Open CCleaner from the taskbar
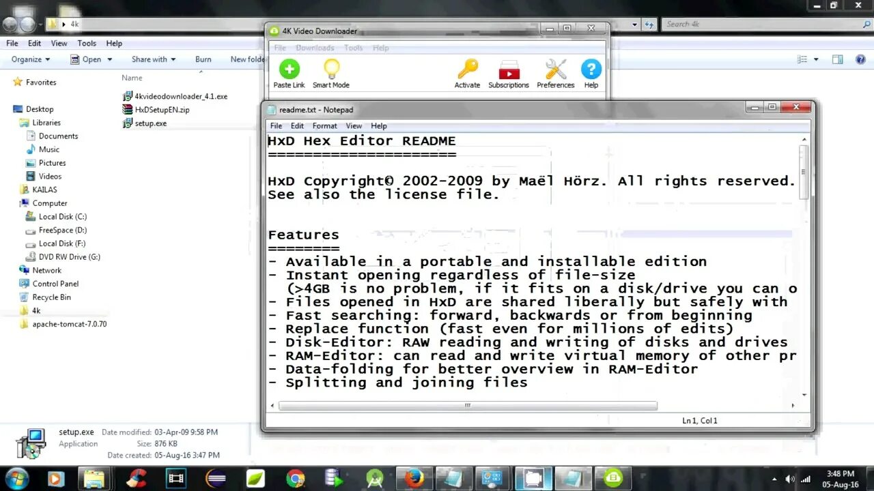The width and height of the screenshot is (874, 491). pos(137,479)
